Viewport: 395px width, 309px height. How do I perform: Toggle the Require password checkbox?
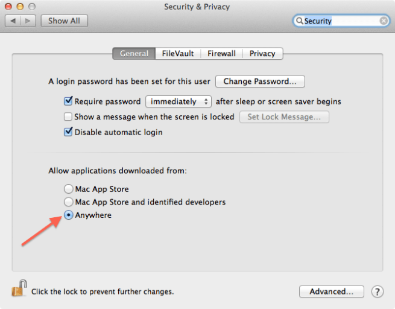(x=68, y=101)
